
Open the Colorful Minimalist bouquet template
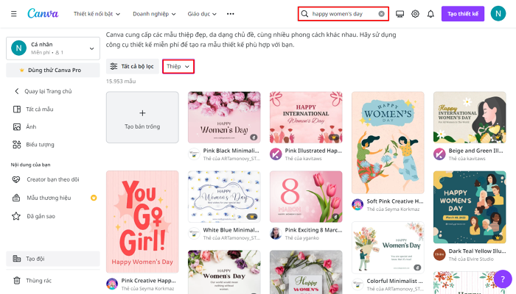388,248
